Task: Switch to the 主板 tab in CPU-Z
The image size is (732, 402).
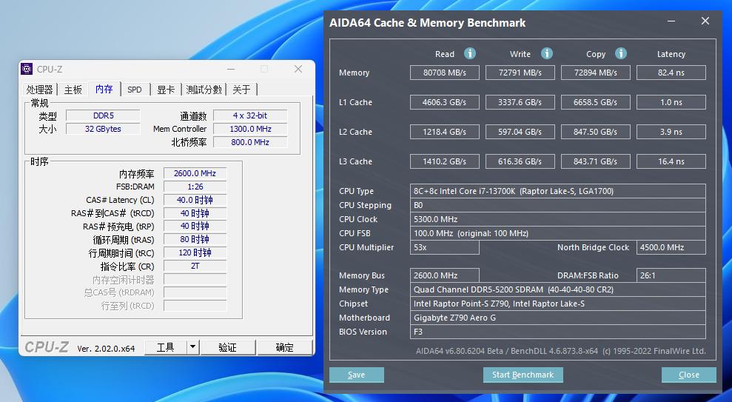Action: 73,89
